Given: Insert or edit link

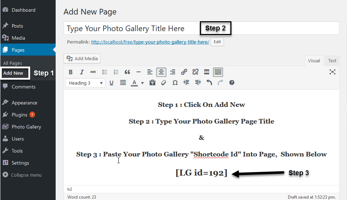Looking at the screenshot, I should click(x=184, y=72).
